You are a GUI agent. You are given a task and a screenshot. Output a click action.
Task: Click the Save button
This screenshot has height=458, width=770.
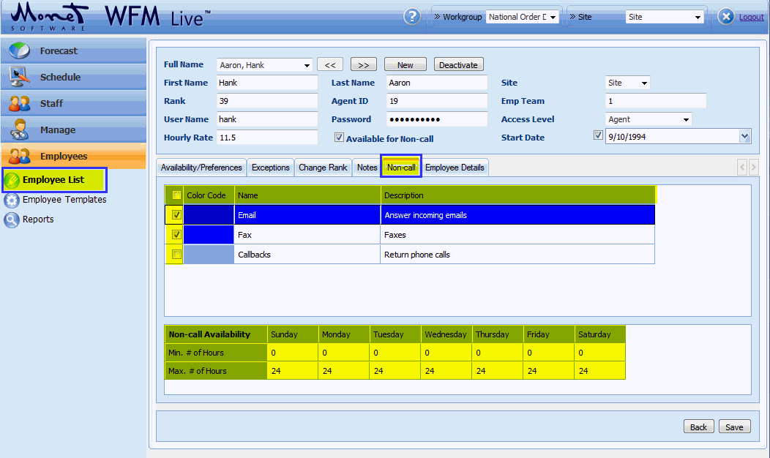pos(734,427)
